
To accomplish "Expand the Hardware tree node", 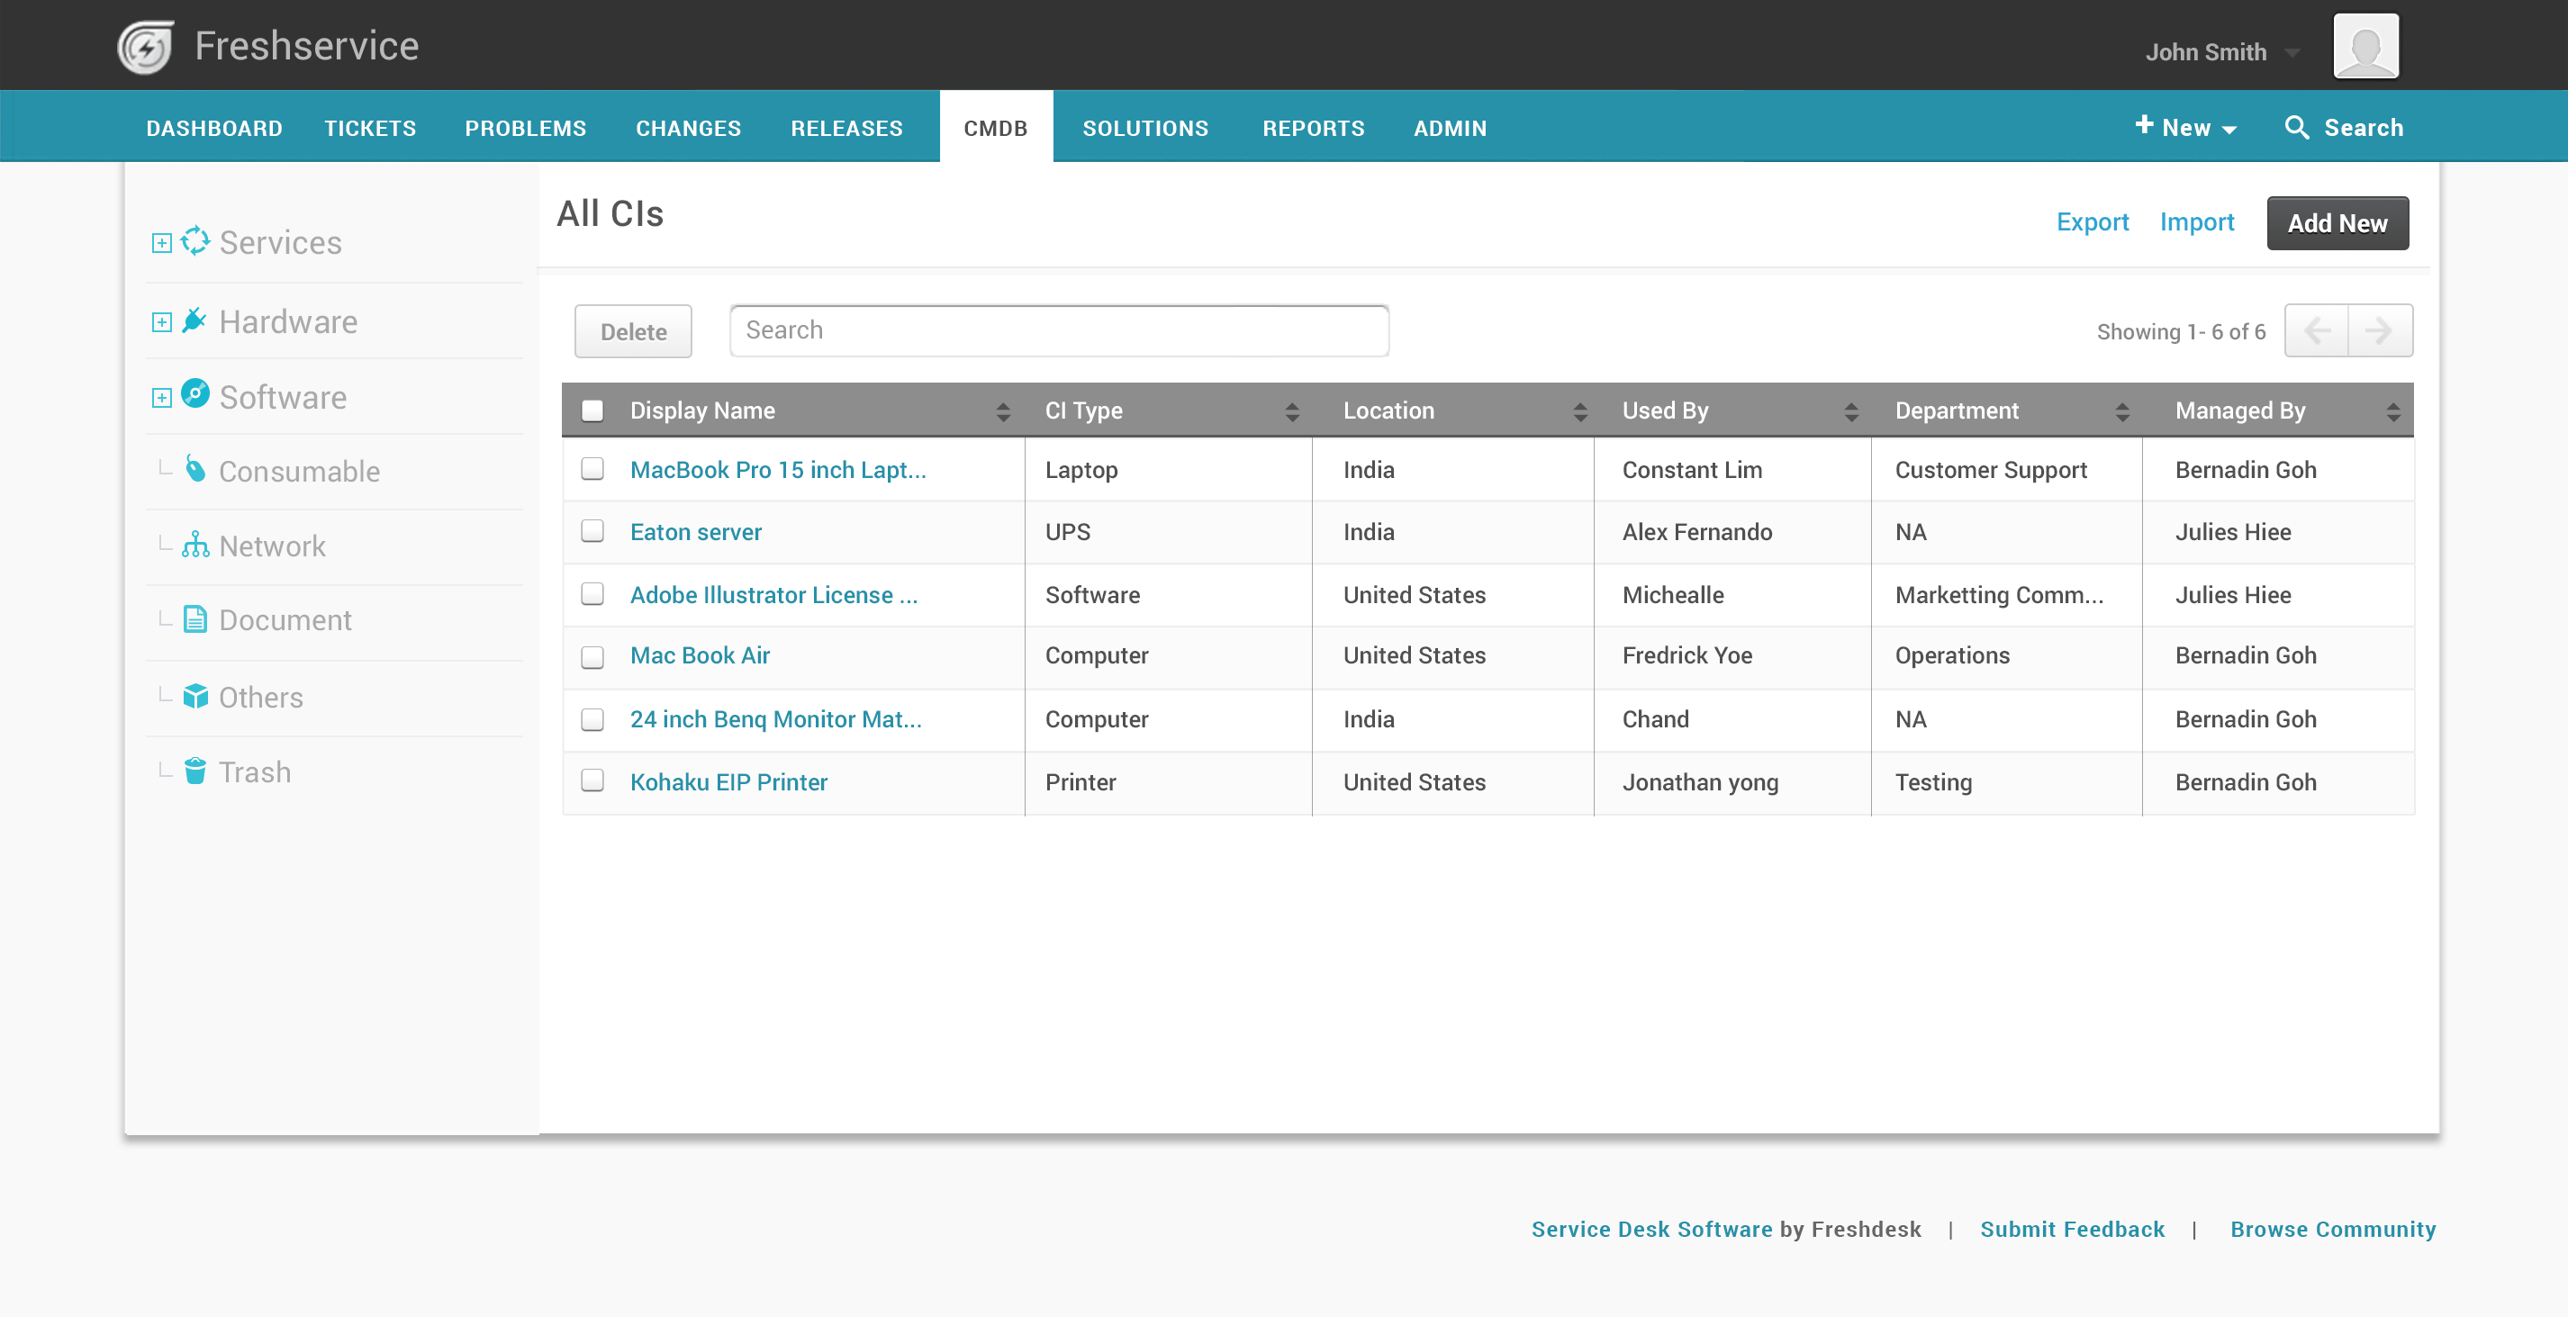I will pos(161,322).
